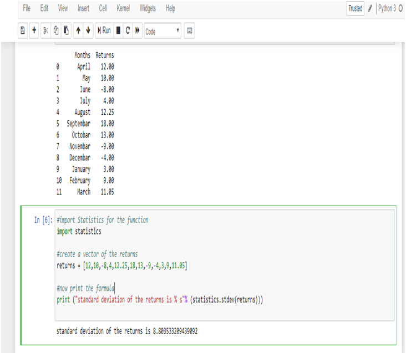Paste cells below icon

tap(65, 32)
